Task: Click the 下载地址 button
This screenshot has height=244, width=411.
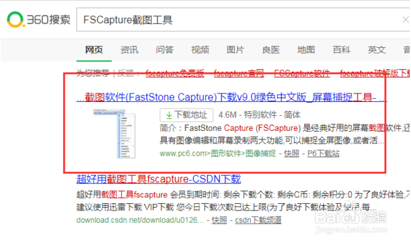Action: [186, 115]
